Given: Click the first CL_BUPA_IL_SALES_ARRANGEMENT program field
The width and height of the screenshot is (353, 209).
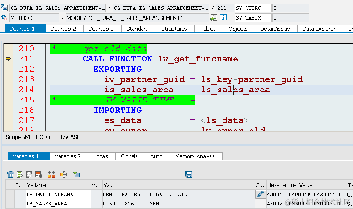Looking at the screenshot, I should (x=58, y=8).
